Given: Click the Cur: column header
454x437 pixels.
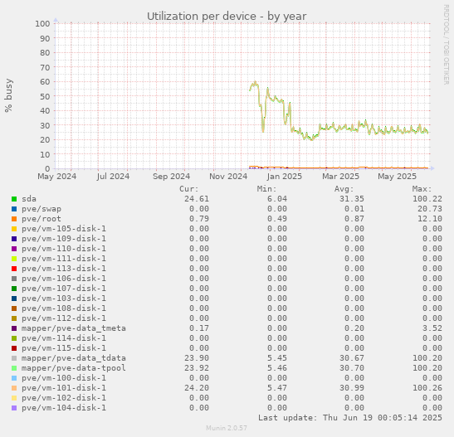Looking at the screenshot, I should click(x=189, y=189).
